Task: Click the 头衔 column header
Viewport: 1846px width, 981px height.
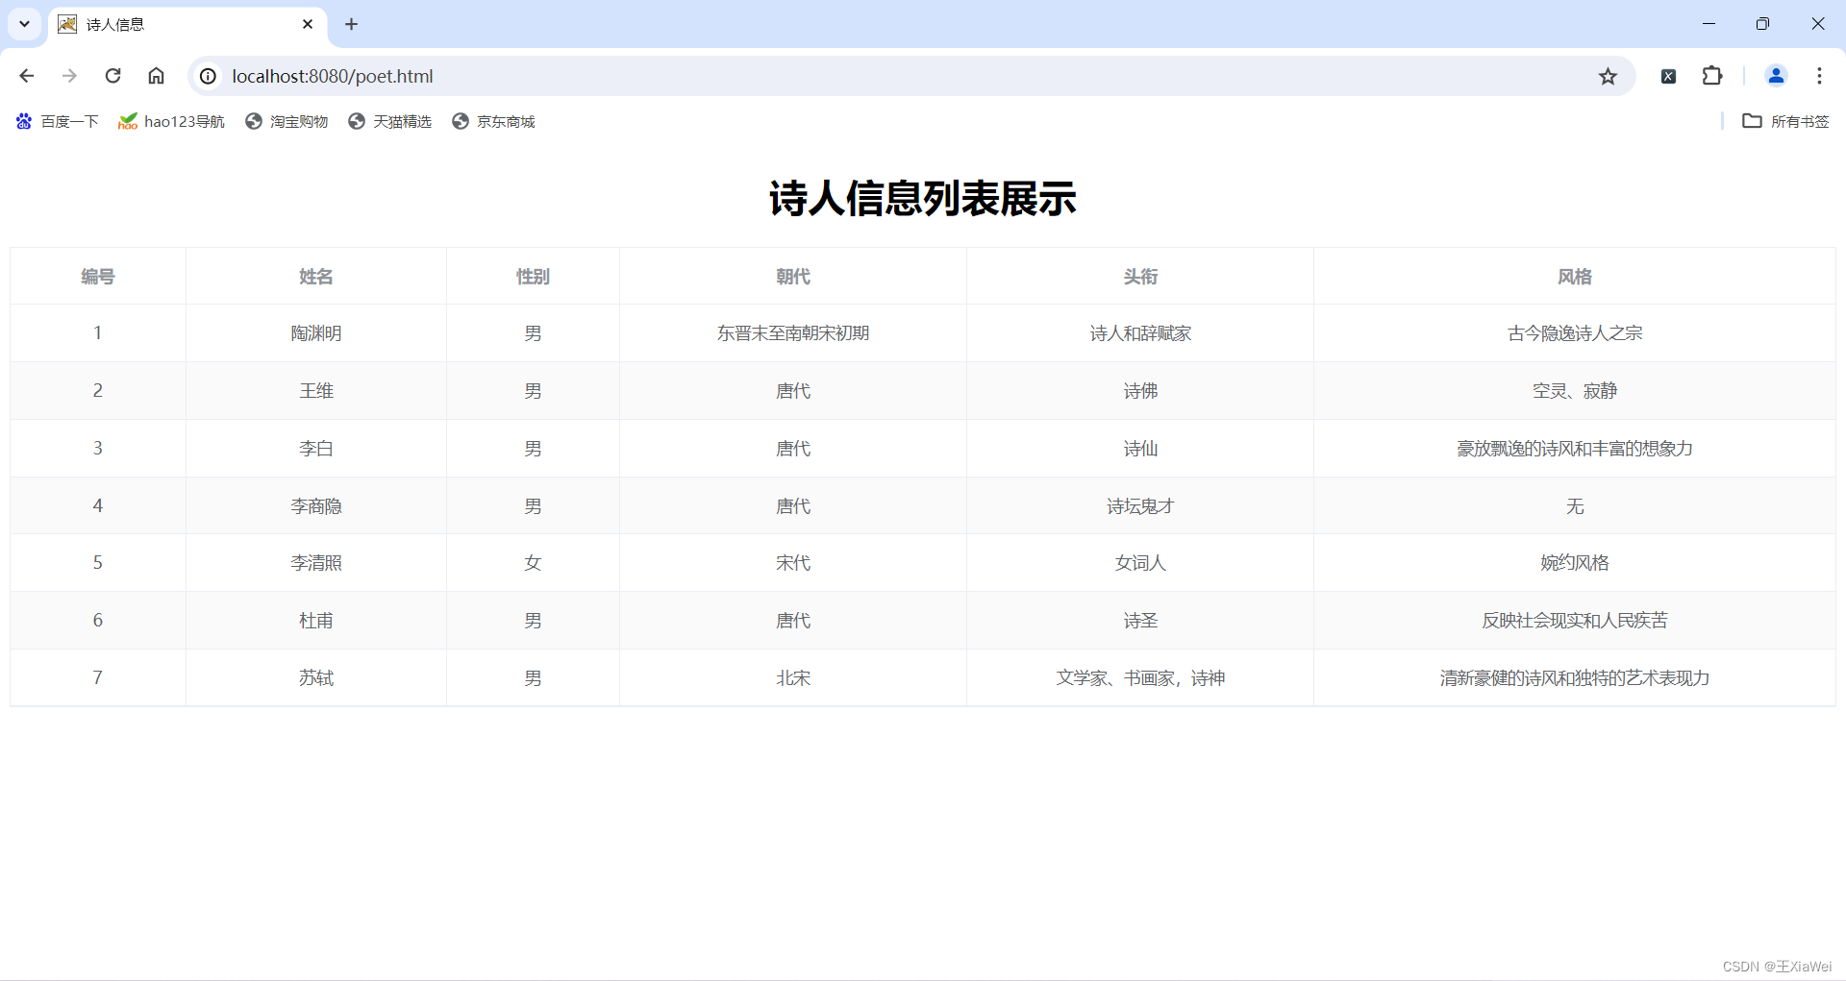Action: coord(1140,277)
